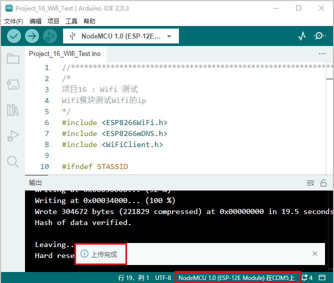Maximize the Arduino IDE window
The image size is (334, 283).
pos(298,8)
